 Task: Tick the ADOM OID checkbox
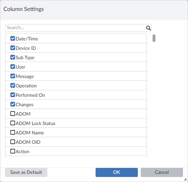pos(13,142)
